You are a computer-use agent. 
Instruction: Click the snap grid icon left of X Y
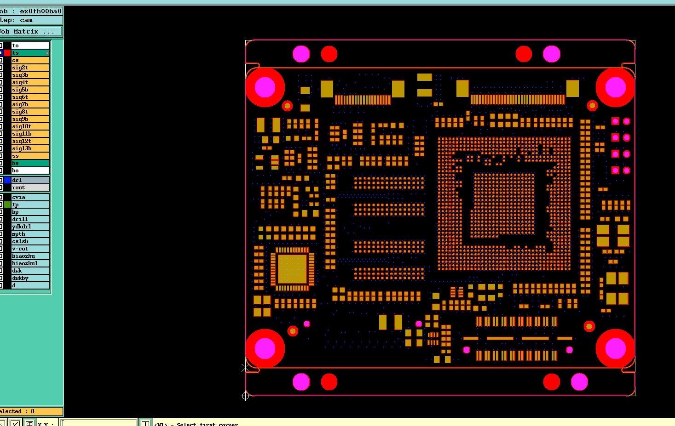(x=29, y=423)
